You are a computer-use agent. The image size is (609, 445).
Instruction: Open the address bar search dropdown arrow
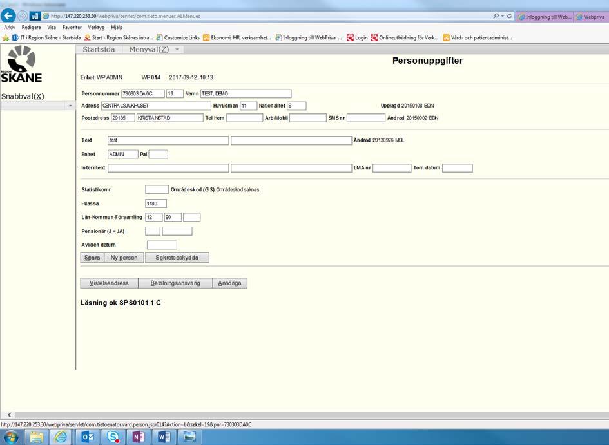click(x=502, y=16)
